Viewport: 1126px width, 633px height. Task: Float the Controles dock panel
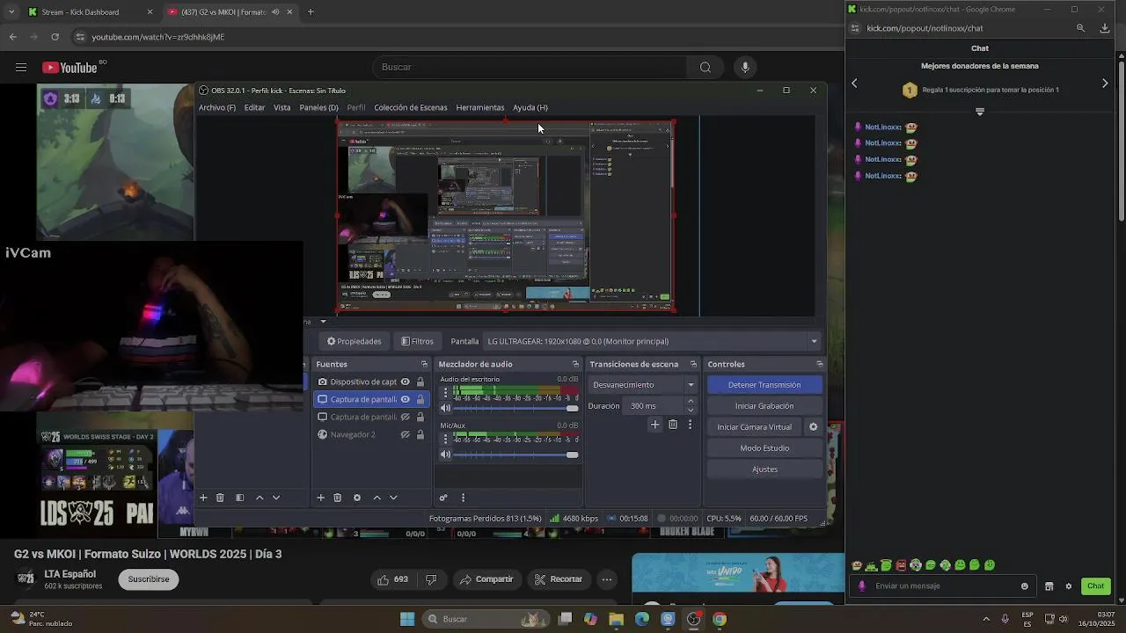point(819,364)
